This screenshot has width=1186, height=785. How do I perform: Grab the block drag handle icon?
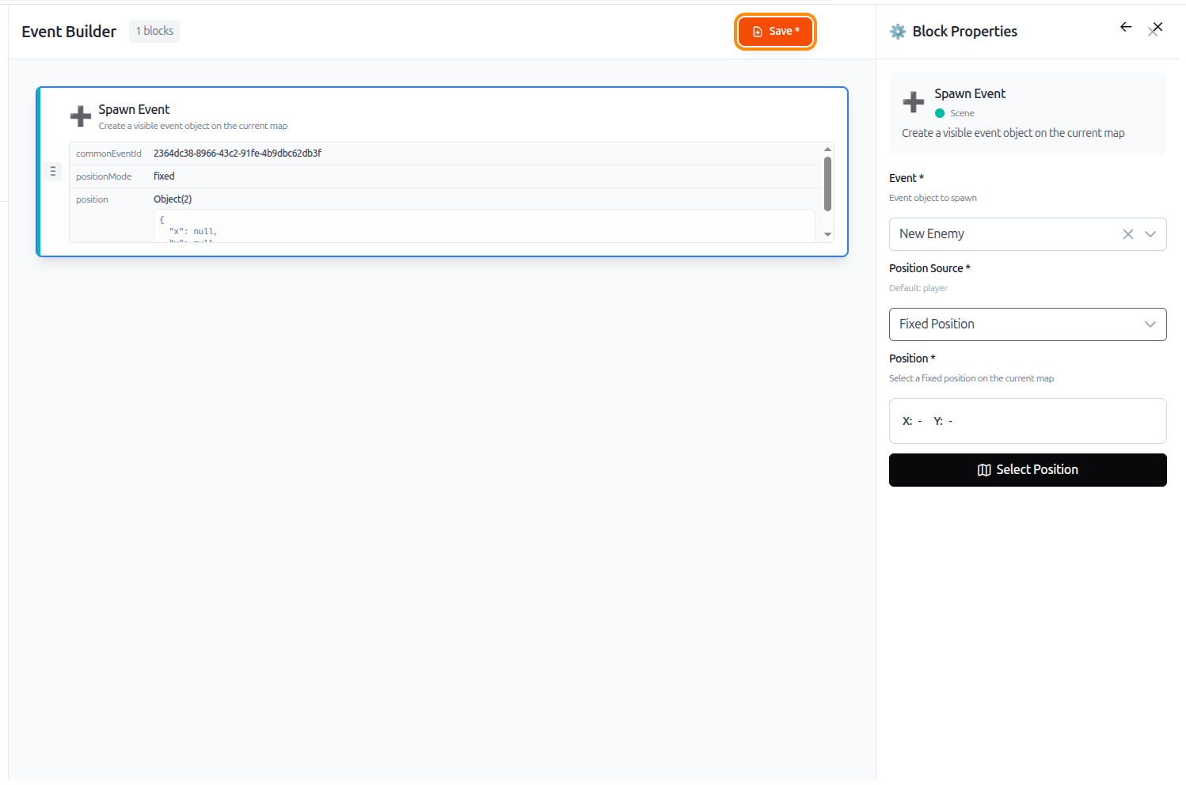[x=53, y=171]
